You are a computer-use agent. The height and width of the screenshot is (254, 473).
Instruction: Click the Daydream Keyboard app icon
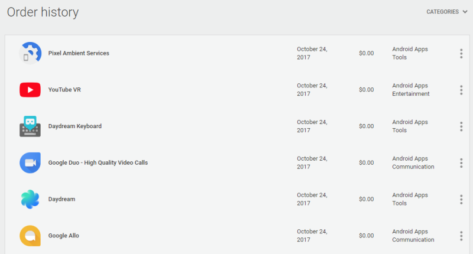point(30,126)
